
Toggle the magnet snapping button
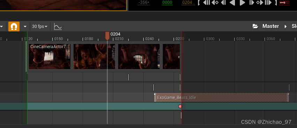point(14,27)
